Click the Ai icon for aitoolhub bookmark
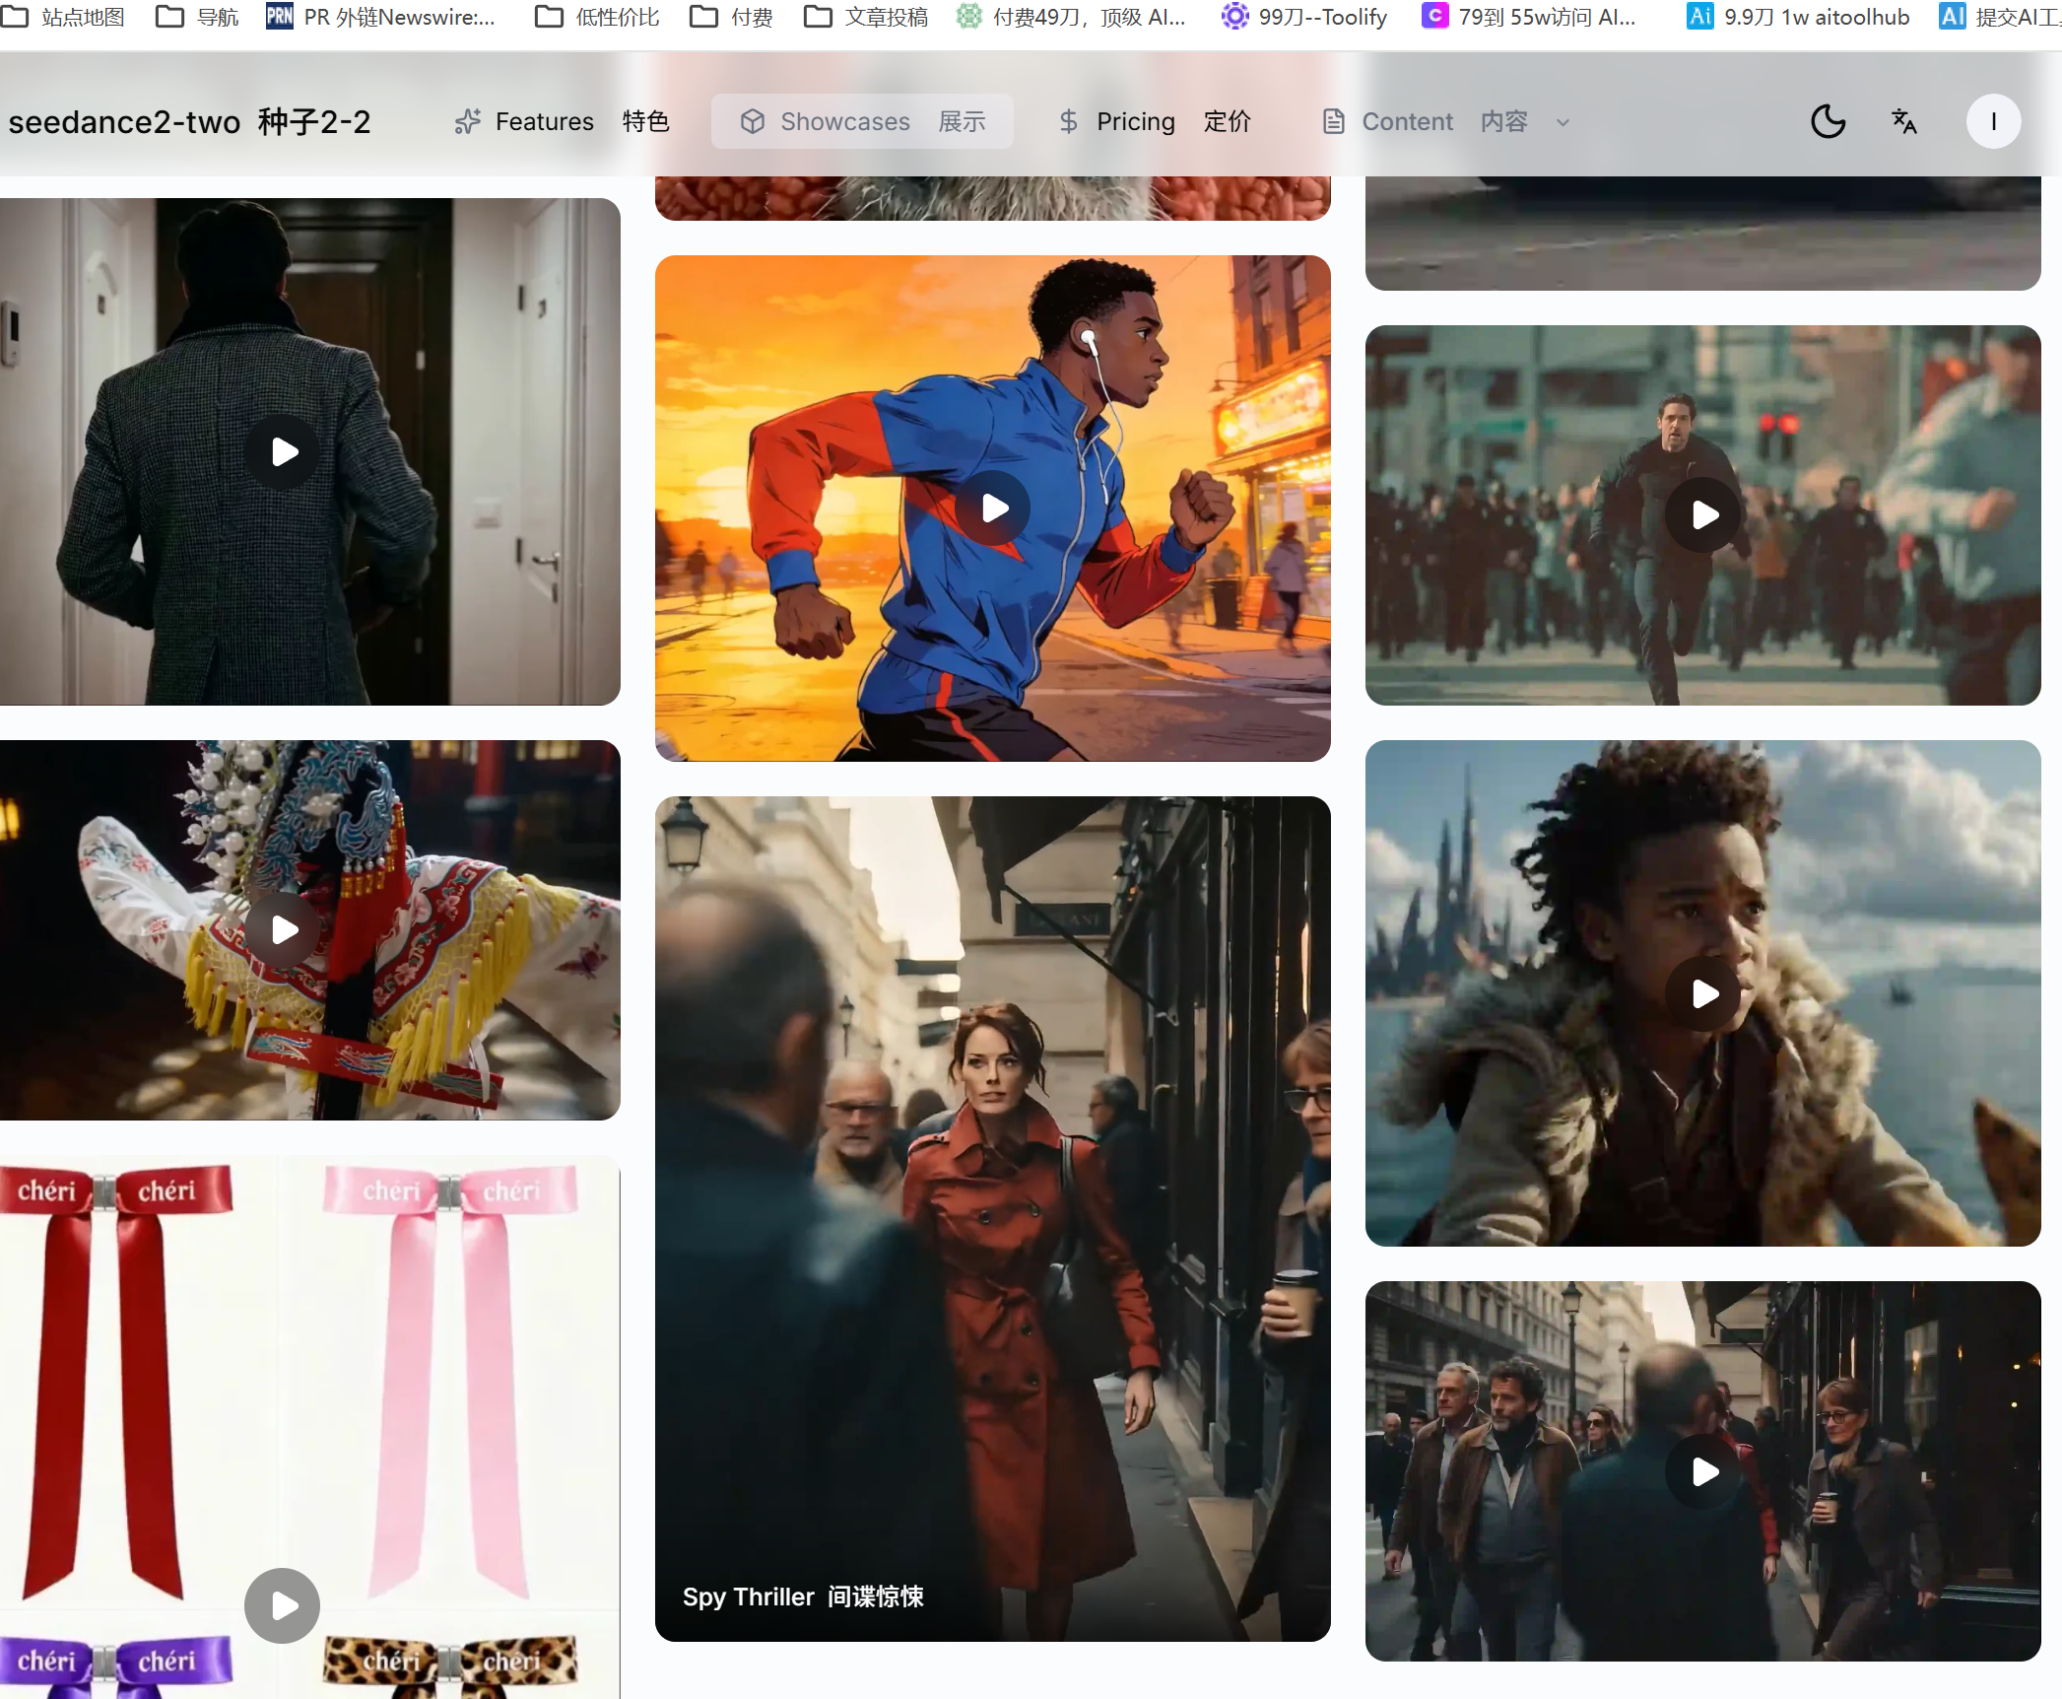This screenshot has width=2062, height=1699. click(x=1698, y=16)
